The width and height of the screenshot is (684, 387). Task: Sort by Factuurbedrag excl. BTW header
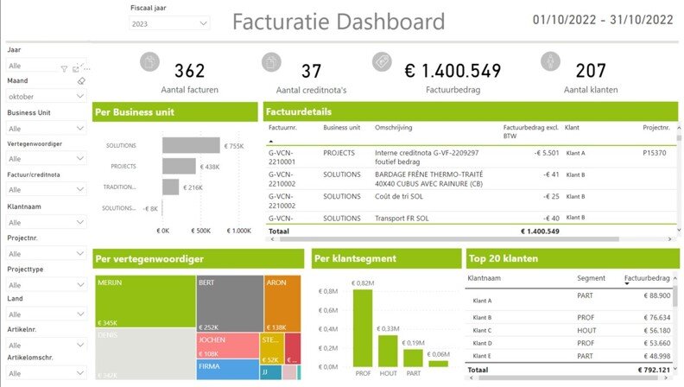(x=530, y=131)
